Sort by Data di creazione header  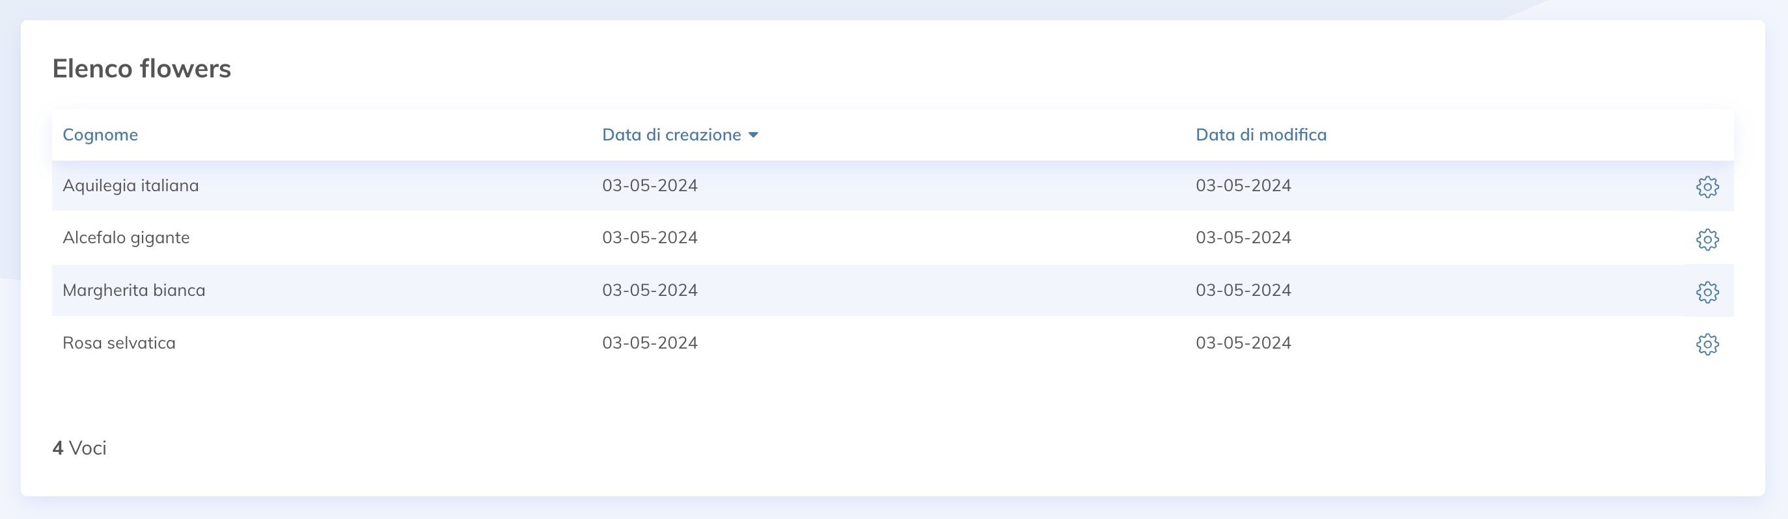click(671, 135)
